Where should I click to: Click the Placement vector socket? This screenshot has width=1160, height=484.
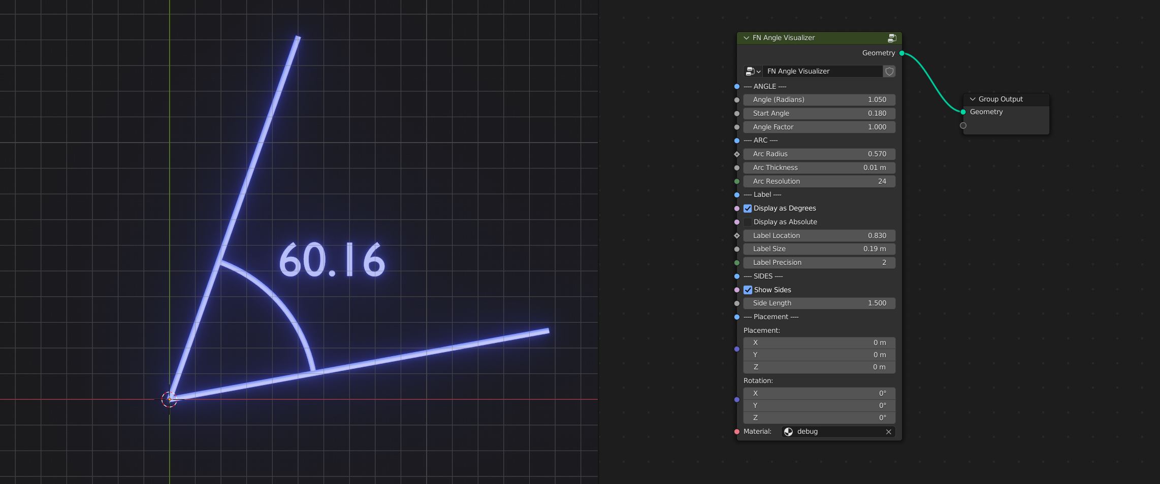pyautogui.click(x=737, y=349)
